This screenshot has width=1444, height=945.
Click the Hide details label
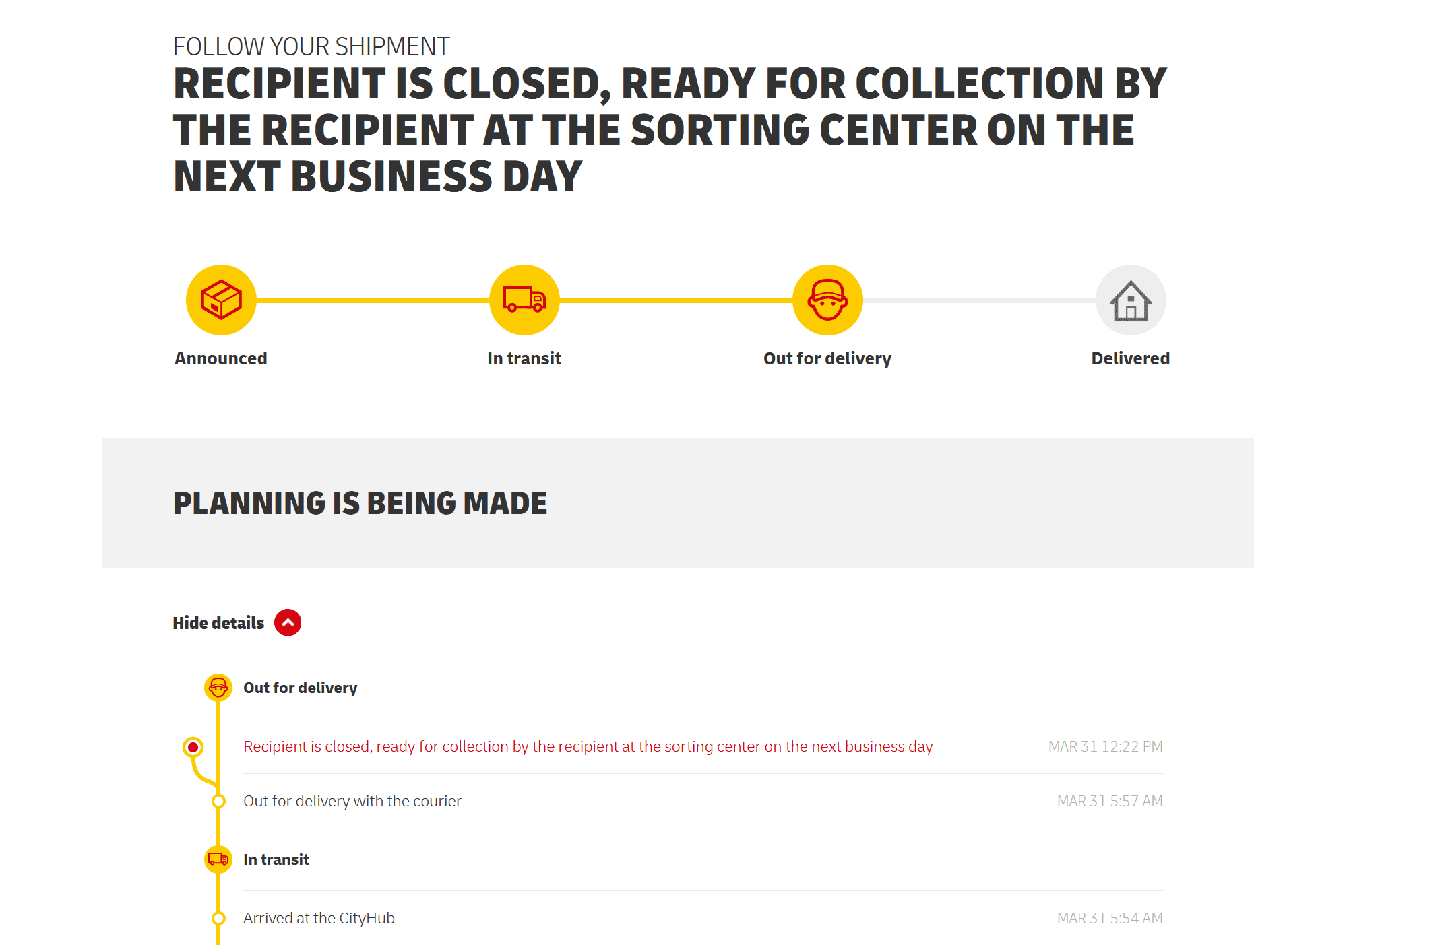[x=218, y=623]
